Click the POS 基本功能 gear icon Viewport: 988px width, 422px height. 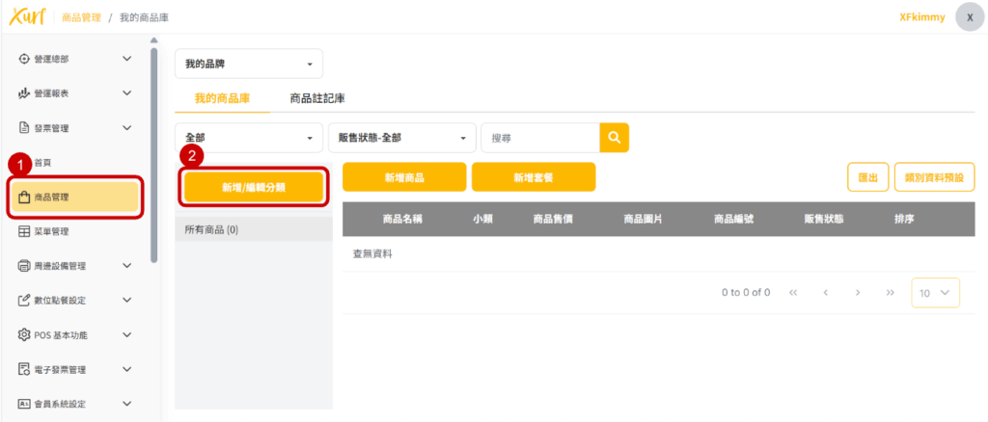[25, 335]
